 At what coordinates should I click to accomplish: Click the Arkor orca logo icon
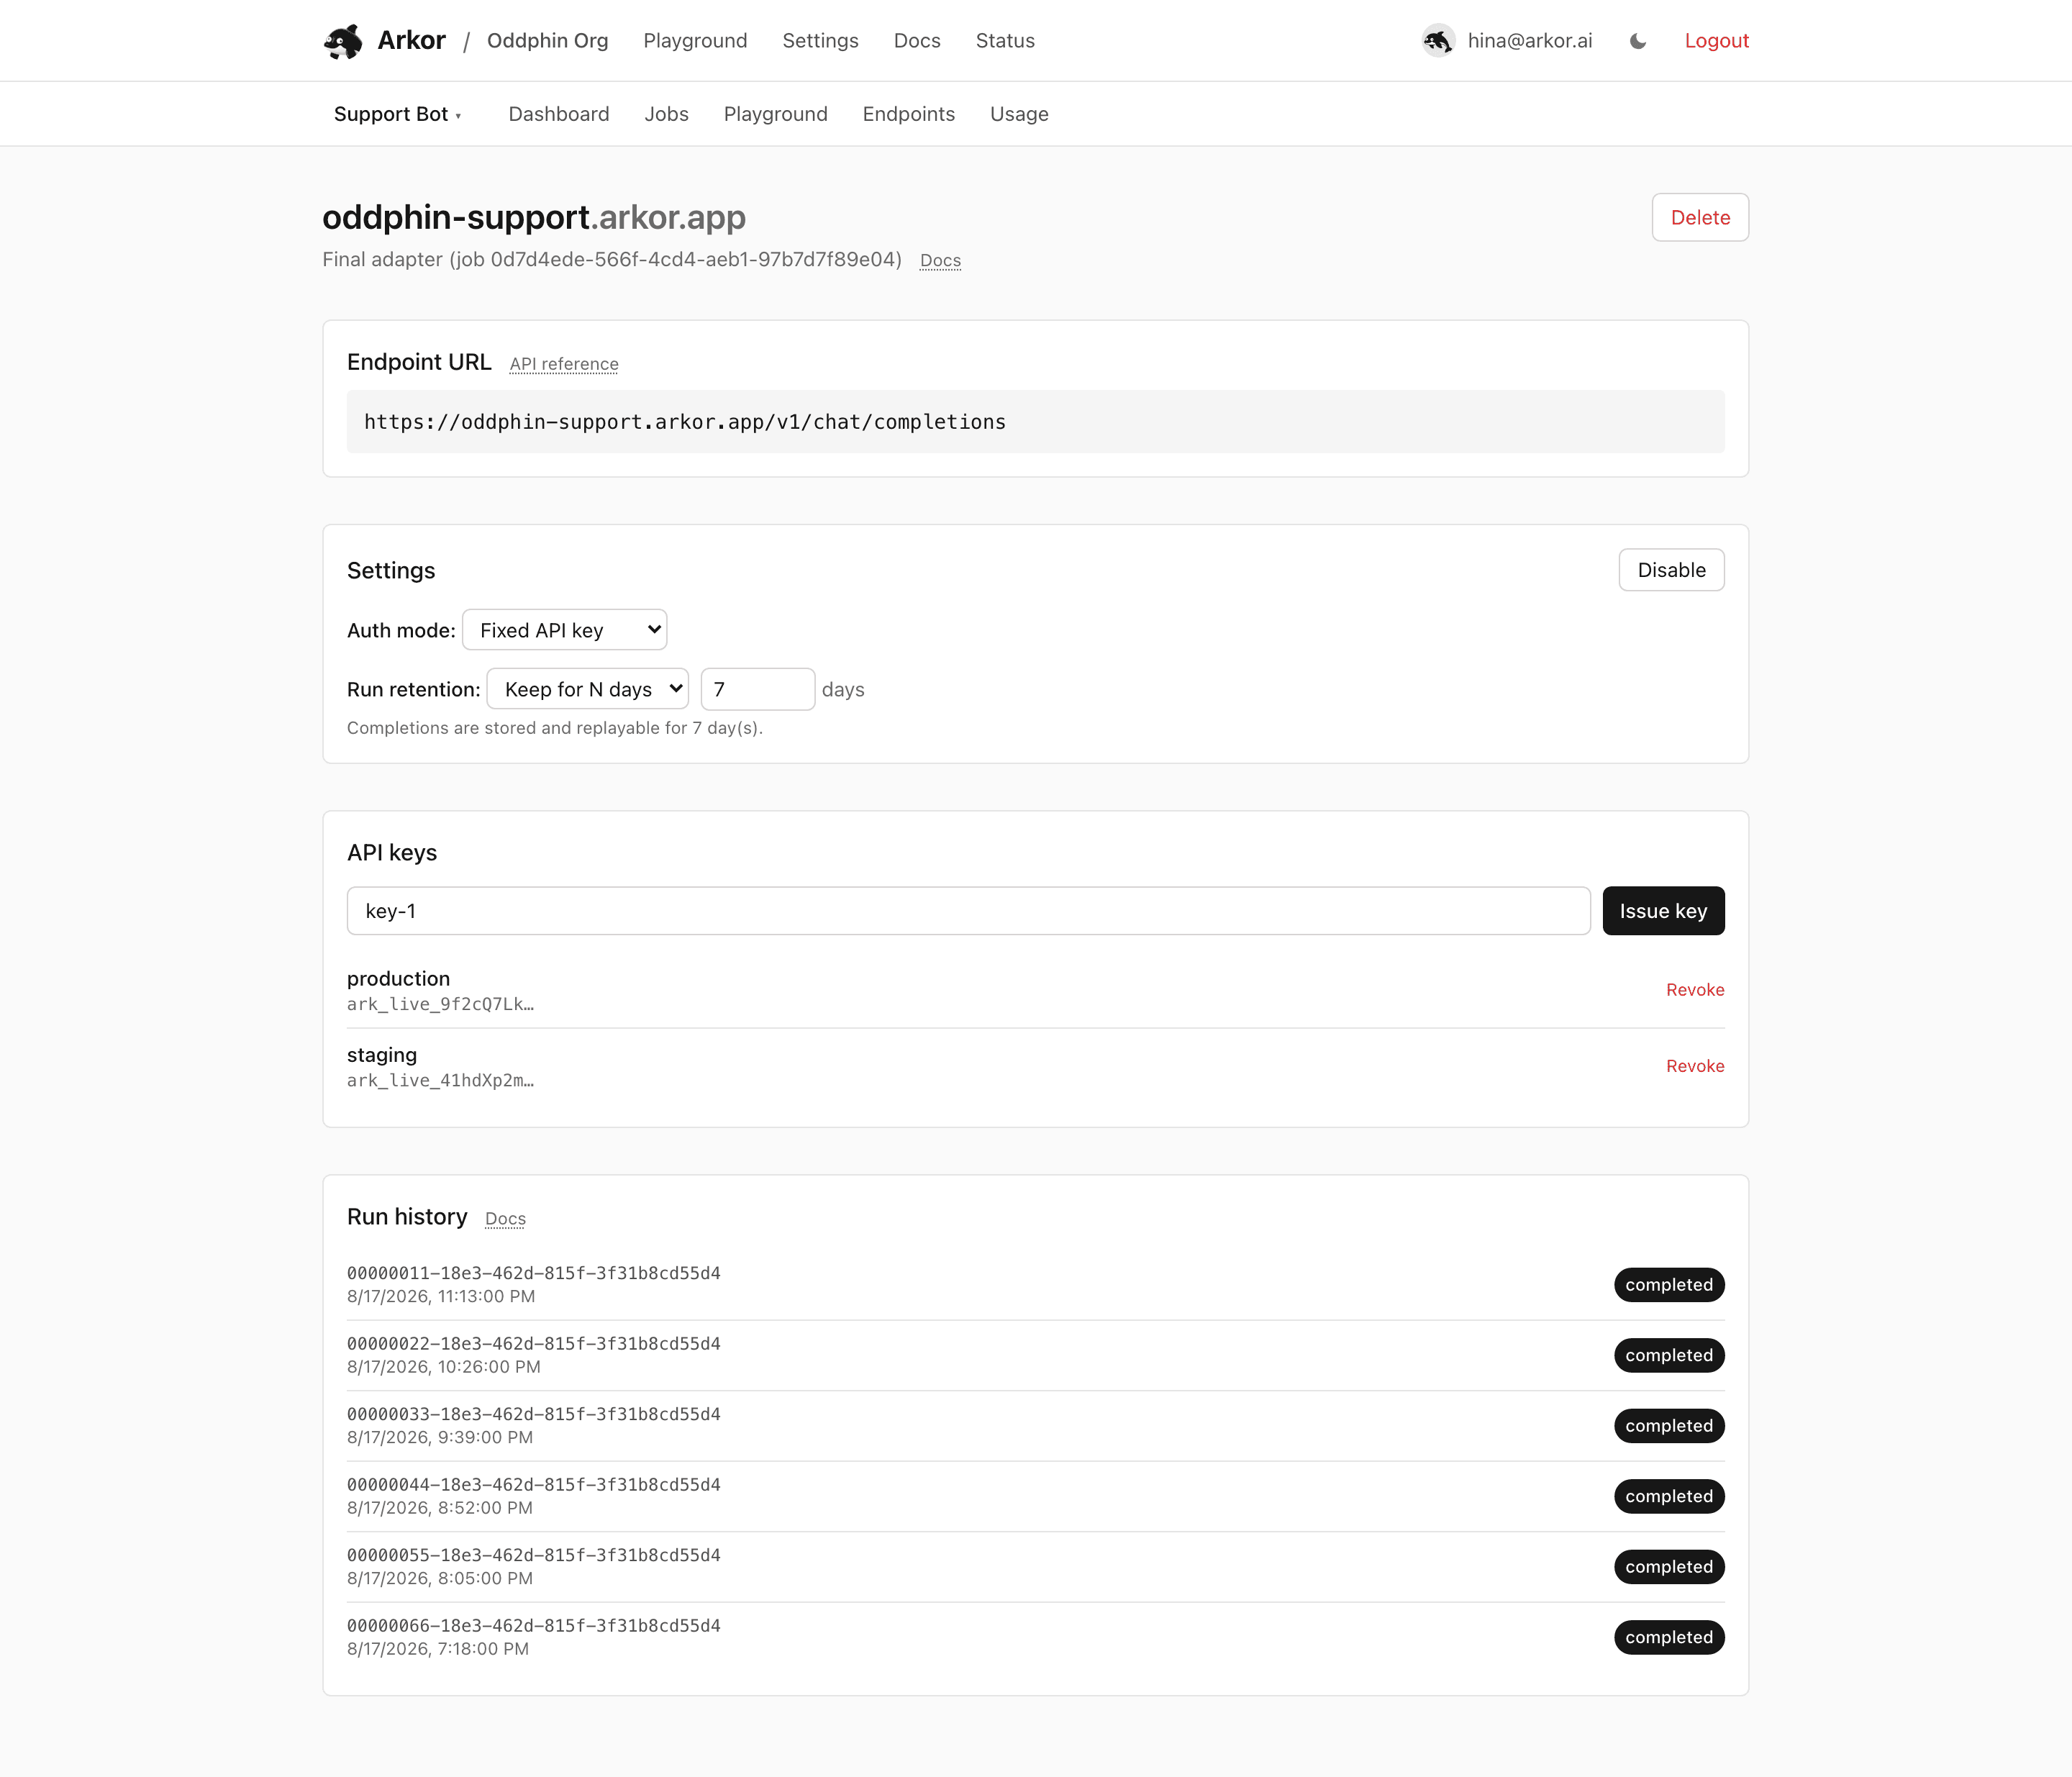(343, 41)
